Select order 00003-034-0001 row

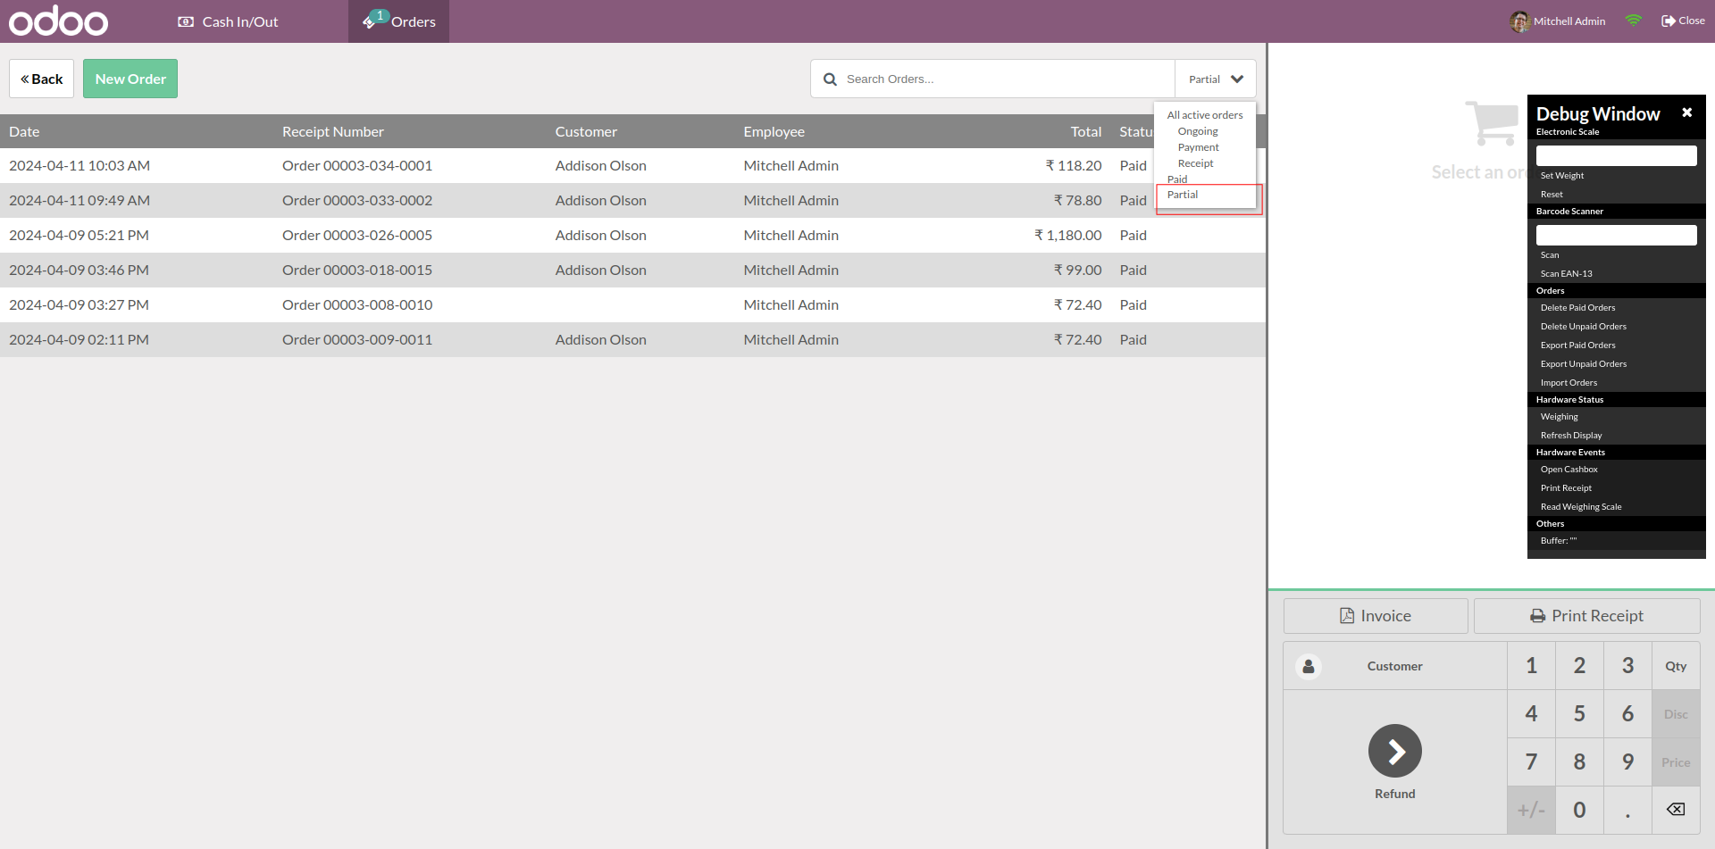[632, 166]
